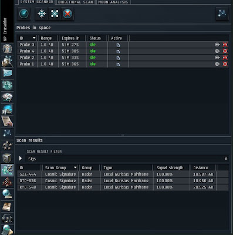Destroy Probe 4 with its red X
The image size is (233, 235).
tap(225, 51)
